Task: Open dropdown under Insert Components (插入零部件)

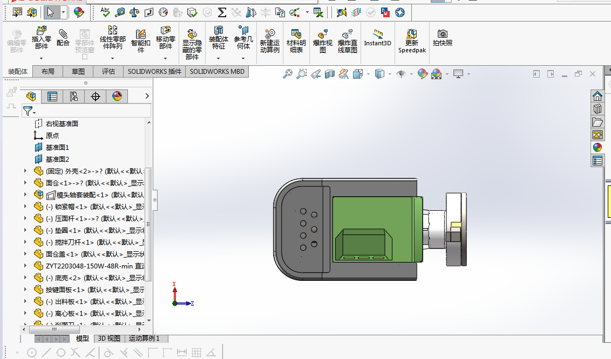Action: (42, 58)
